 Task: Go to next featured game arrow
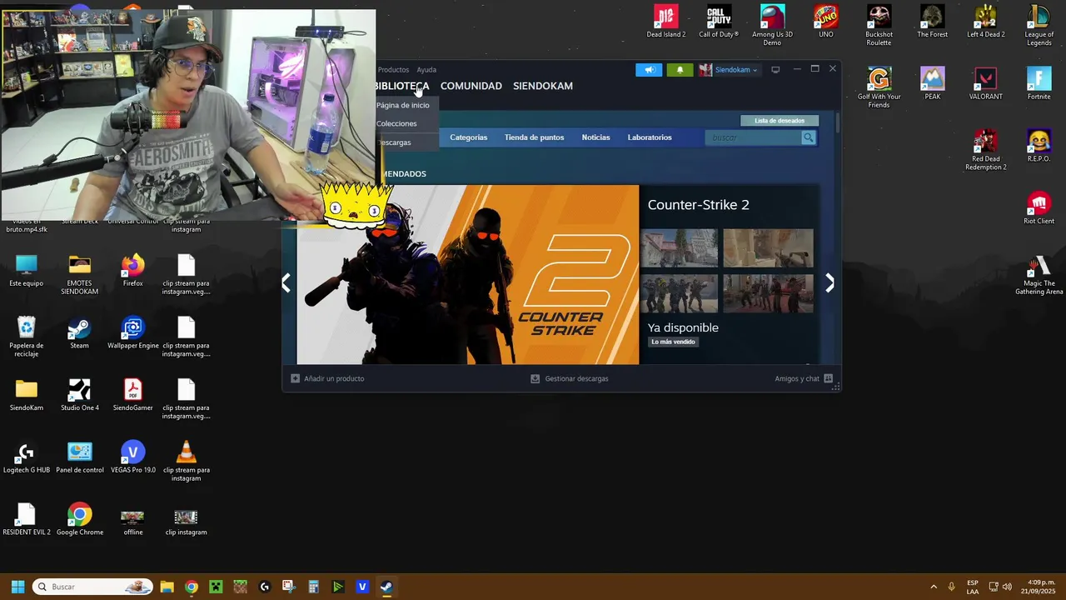[x=829, y=283]
